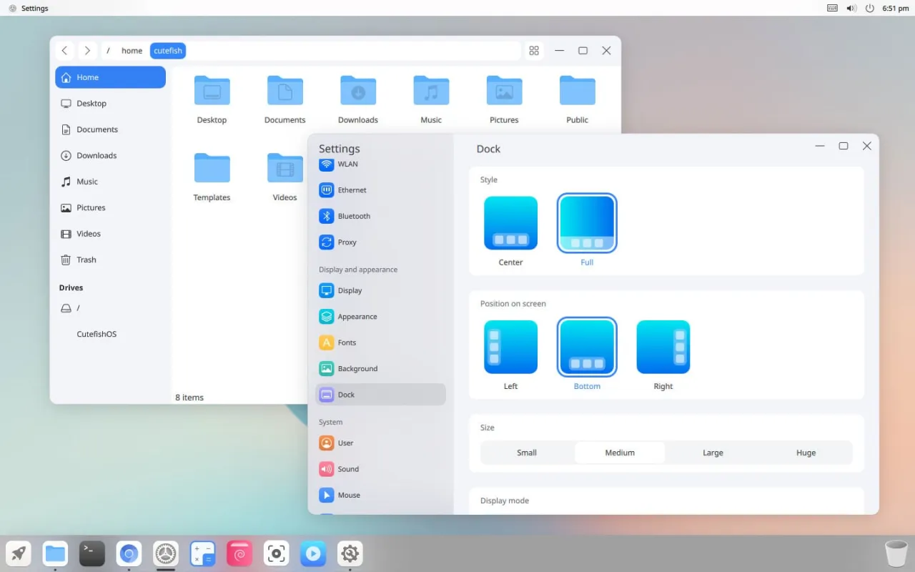Open the screenshot tool from the dock
The image size is (915, 572).
point(276,553)
